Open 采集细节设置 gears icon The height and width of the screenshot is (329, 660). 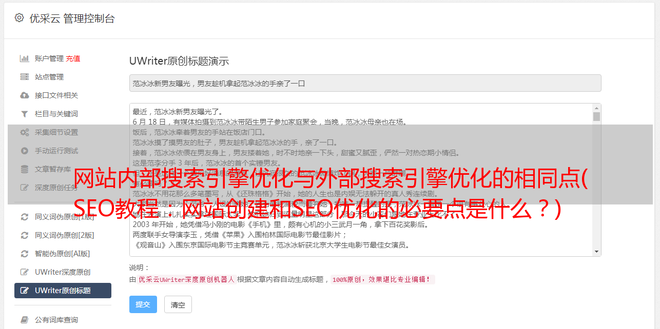point(24,132)
